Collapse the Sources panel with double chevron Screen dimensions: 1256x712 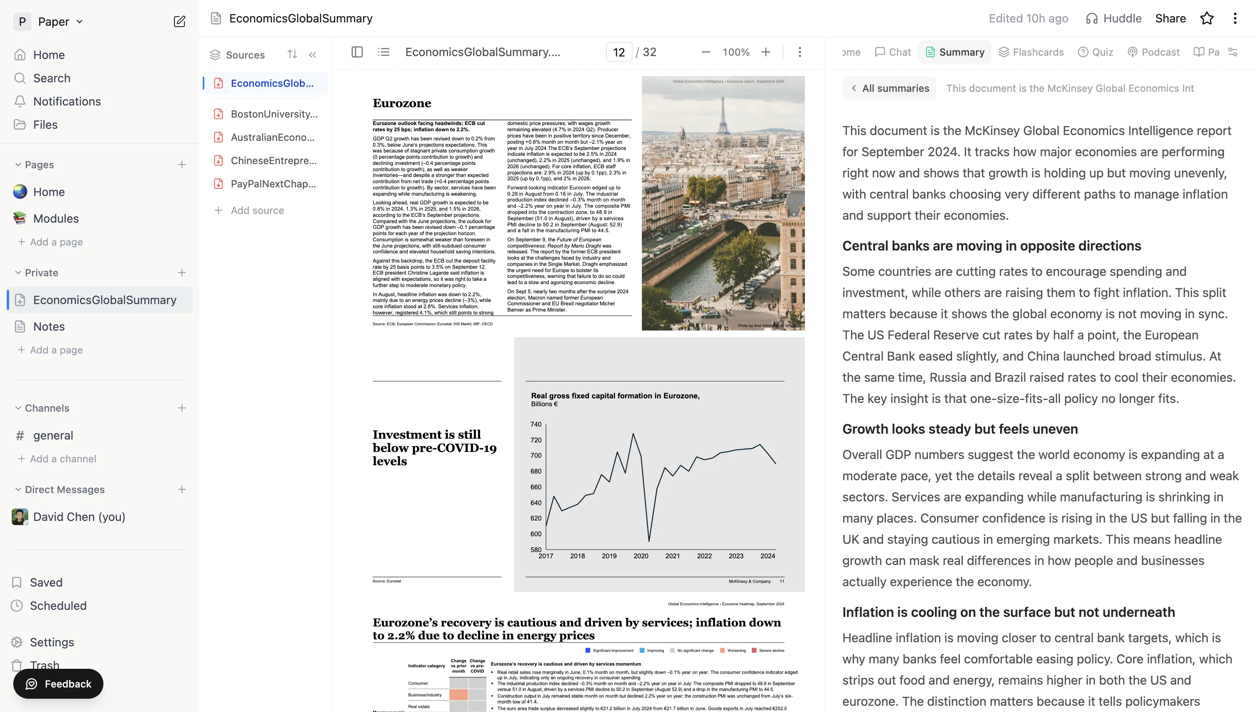point(312,55)
